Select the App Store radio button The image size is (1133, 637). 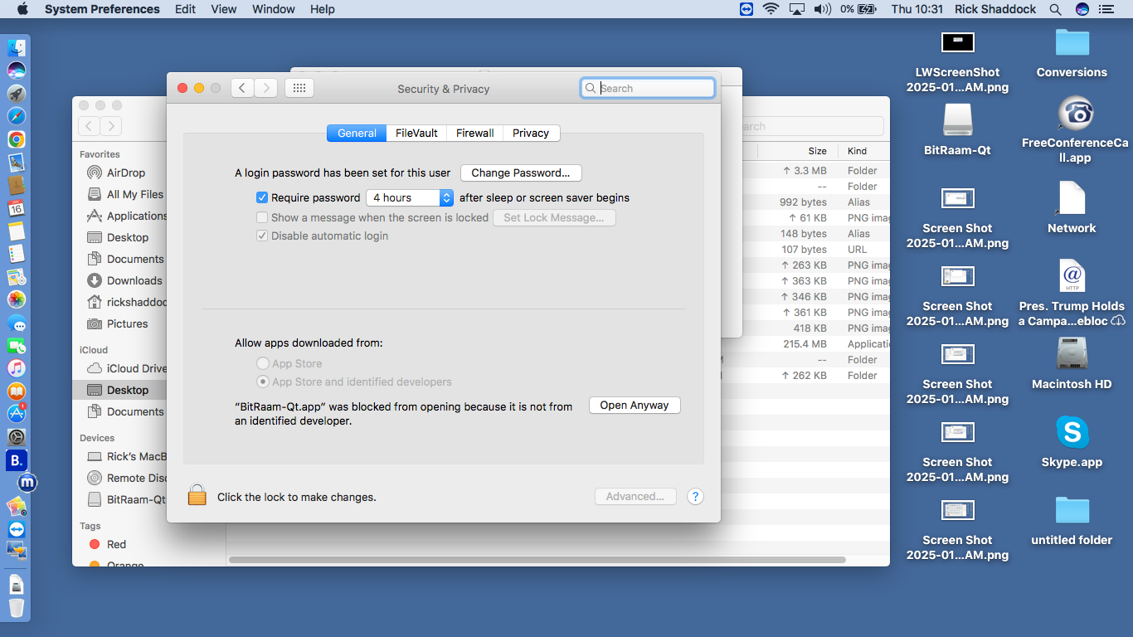(263, 363)
